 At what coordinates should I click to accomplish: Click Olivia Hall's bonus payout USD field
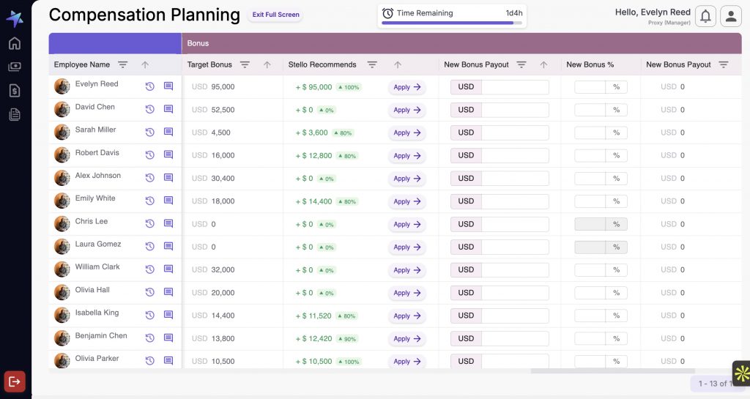(515, 293)
